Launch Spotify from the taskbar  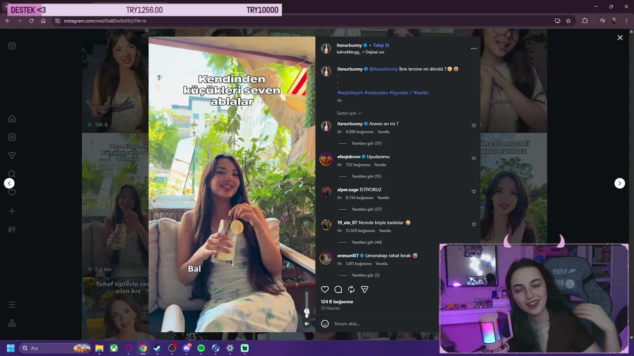[201, 348]
